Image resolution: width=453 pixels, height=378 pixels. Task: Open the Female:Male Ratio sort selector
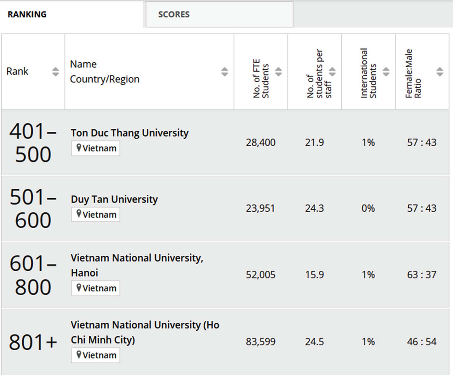pyautogui.click(x=440, y=71)
